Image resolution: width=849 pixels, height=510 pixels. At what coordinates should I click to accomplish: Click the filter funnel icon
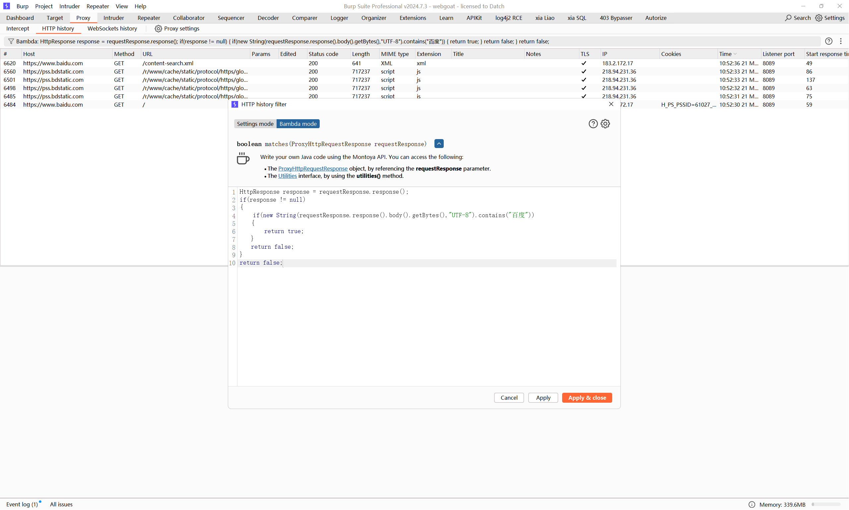[11, 41]
